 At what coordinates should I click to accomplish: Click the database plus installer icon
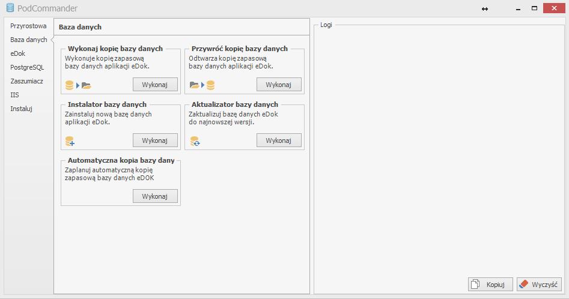pyautogui.click(x=70, y=141)
